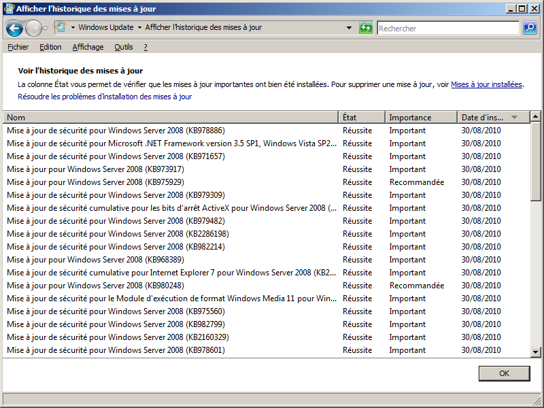Sort list by the Nom column header
This screenshot has width=544, height=408.
[x=170, y=118]
